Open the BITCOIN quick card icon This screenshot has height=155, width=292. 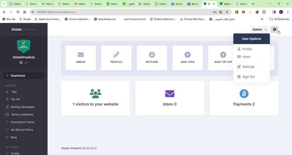tap(152, 55)
